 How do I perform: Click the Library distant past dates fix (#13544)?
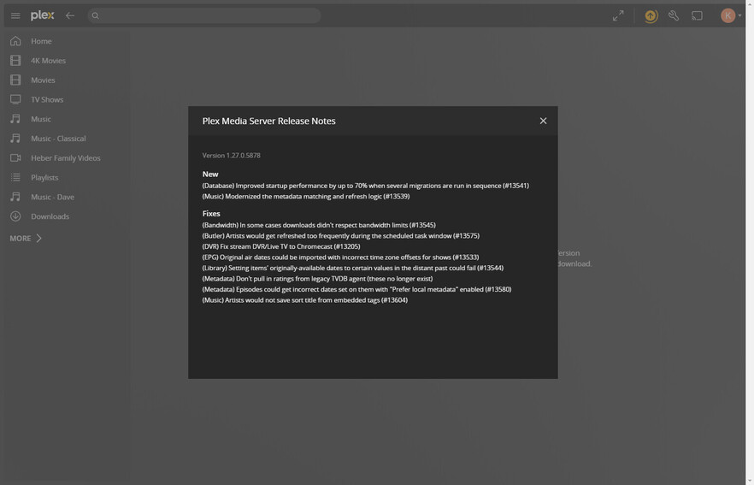click(x=352, y=268)
